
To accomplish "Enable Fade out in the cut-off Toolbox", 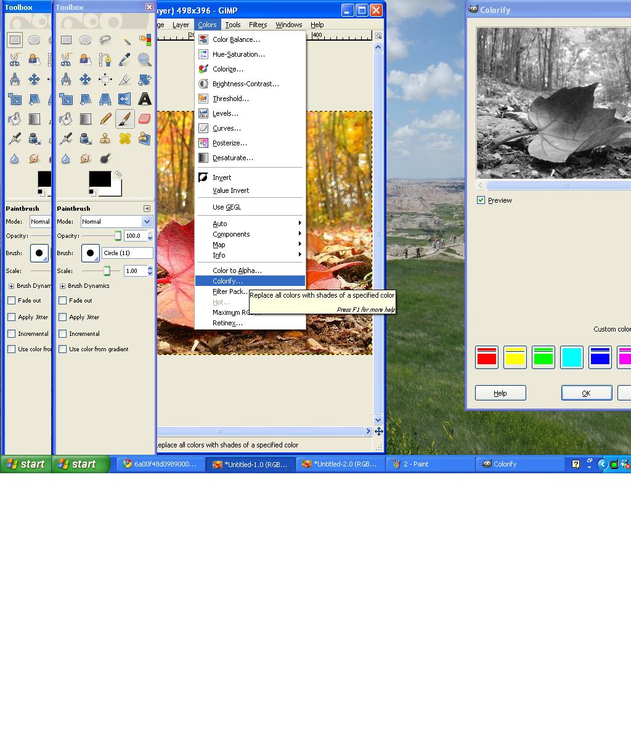I will (x=11, y=300).
